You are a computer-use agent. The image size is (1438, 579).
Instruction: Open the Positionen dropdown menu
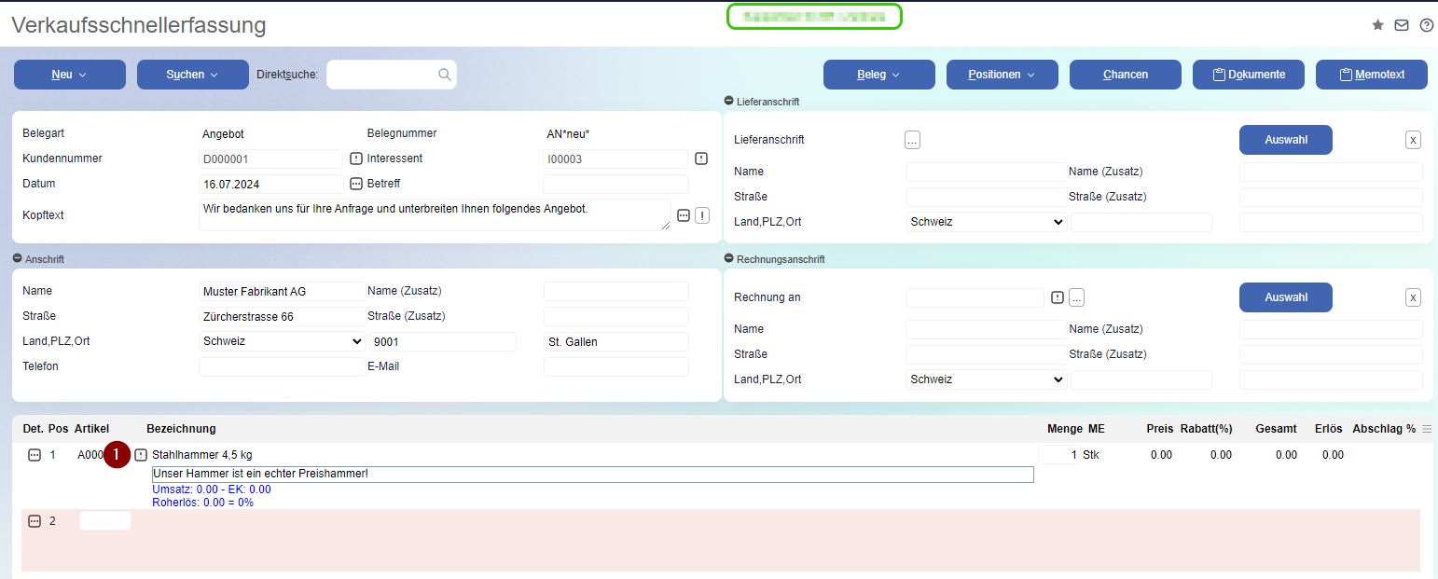[x=1002, y=75]
